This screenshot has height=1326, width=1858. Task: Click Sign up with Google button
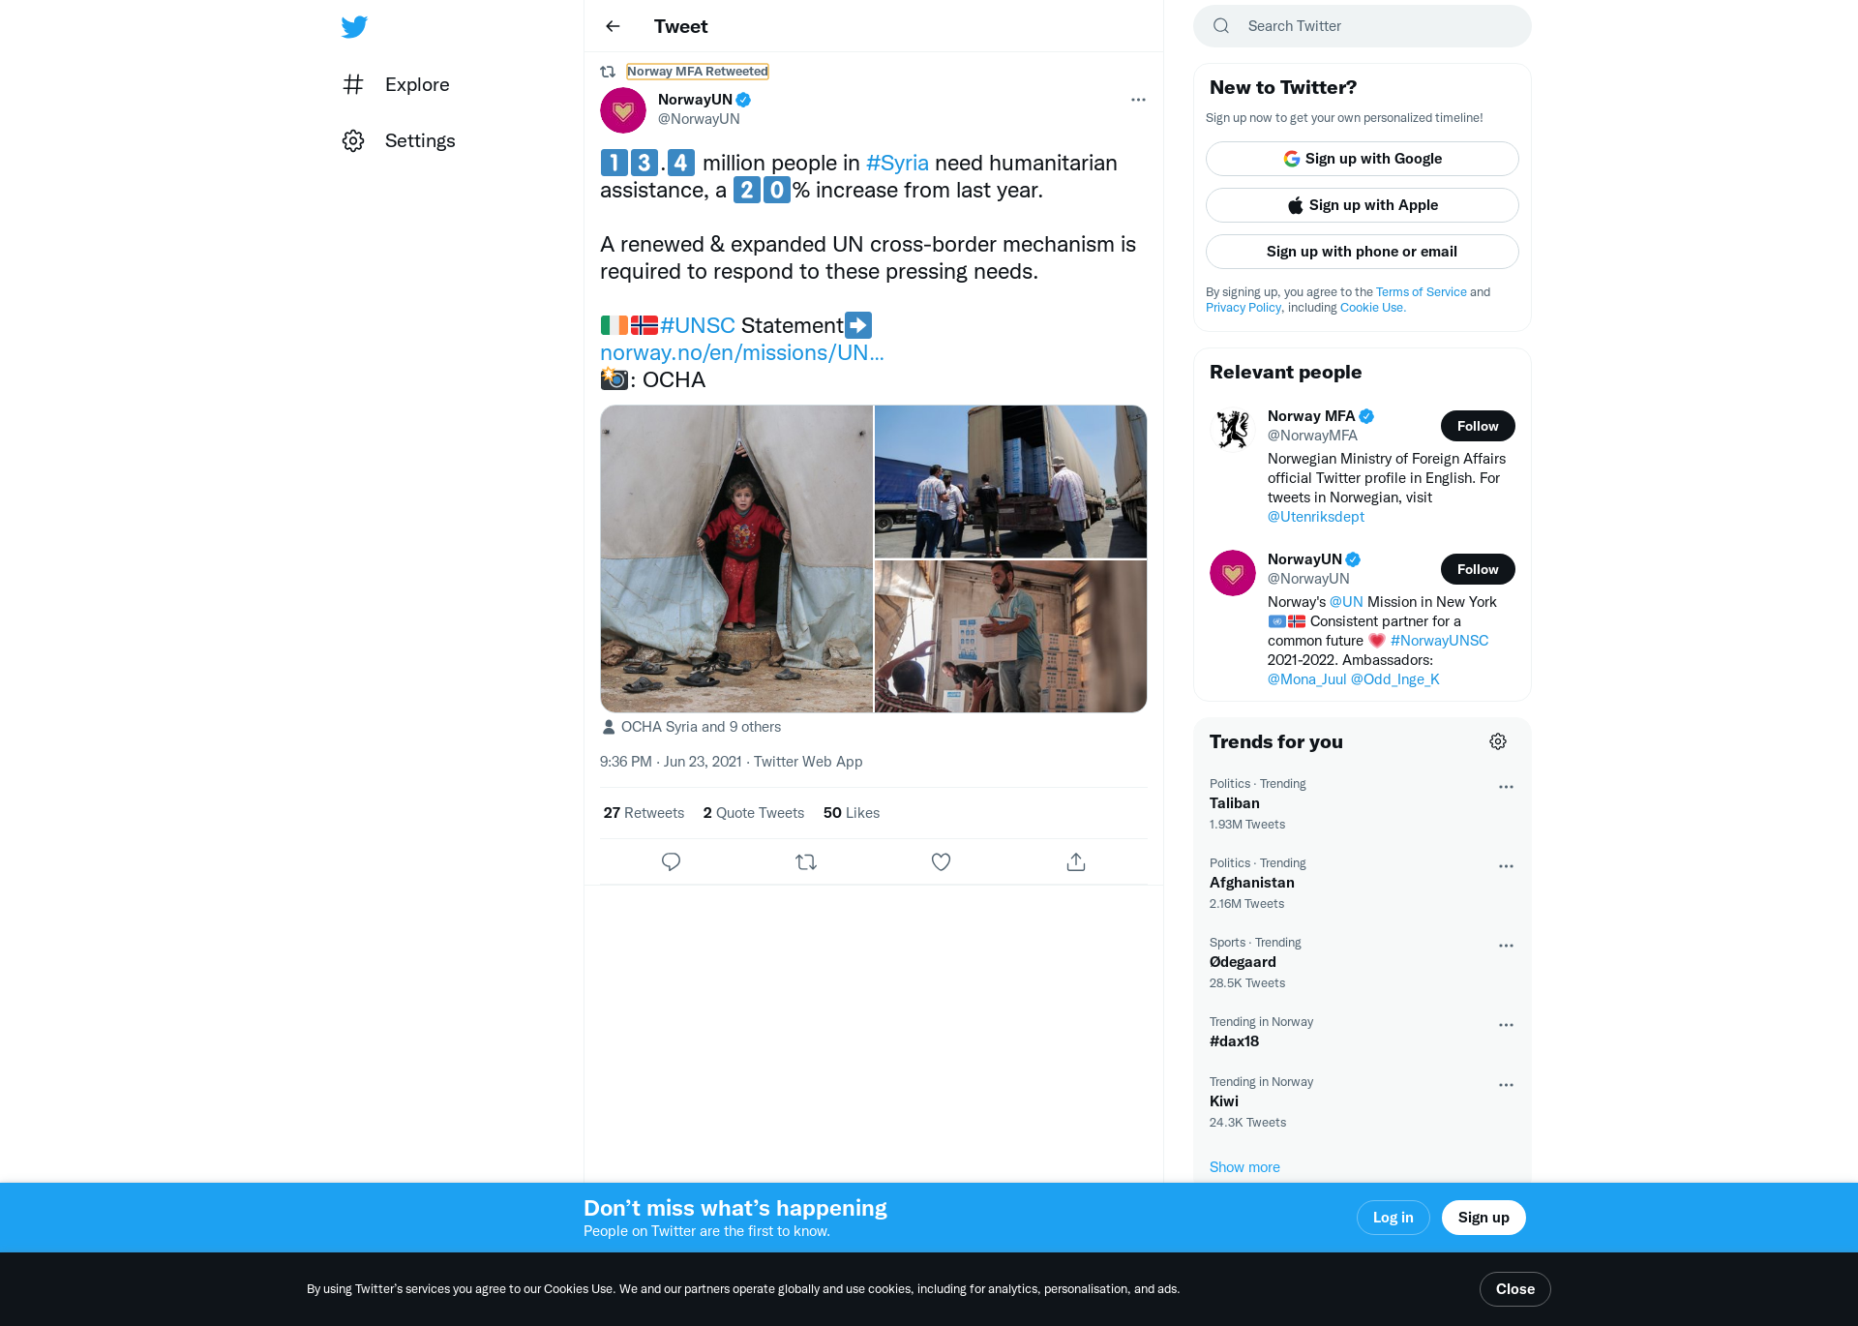point(1362,159)
